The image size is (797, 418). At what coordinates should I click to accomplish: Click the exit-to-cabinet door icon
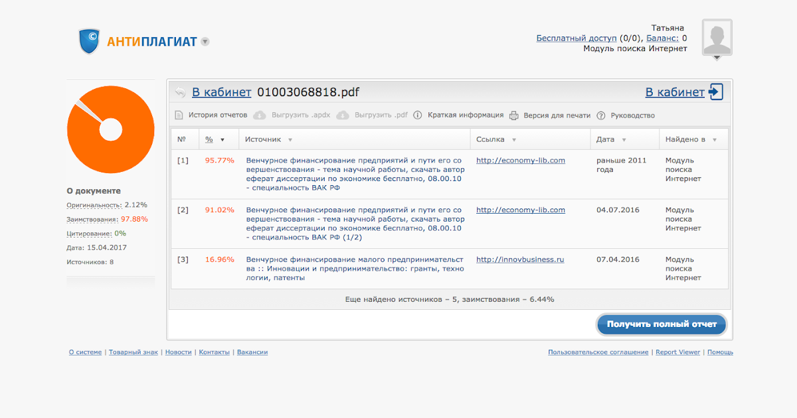click(716, 92)
